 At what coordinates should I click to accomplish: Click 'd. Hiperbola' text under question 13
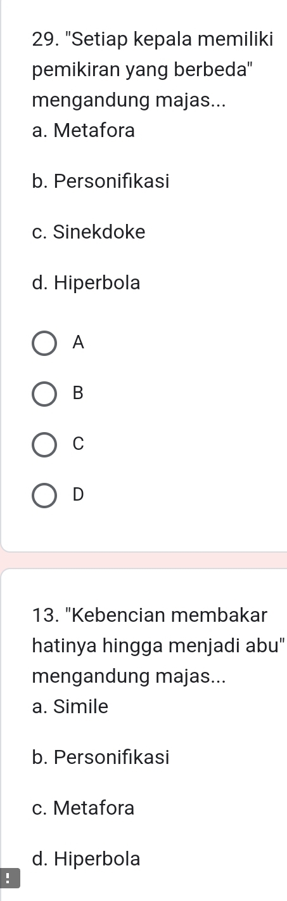click(86, 859)
